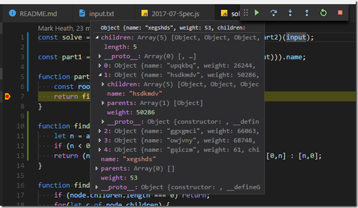Screen dimensions: 358x208
Task: Click the Step Over debug icon
Action: pyautogui.click(x=274, y=13)
